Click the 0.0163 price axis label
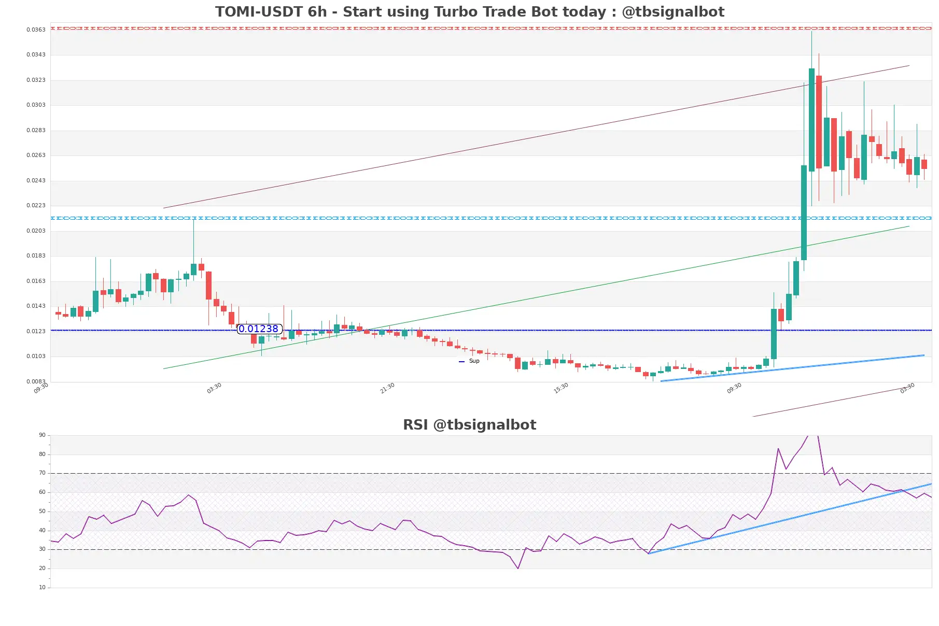This screenshot has width=939, height=626. coord(36,281)
